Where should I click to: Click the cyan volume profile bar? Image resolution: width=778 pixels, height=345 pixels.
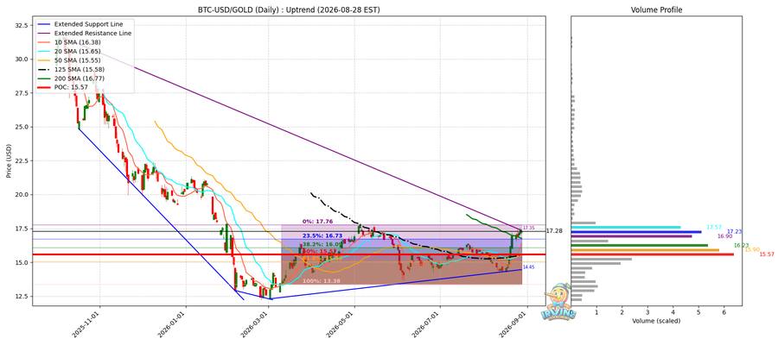[626, 227]
